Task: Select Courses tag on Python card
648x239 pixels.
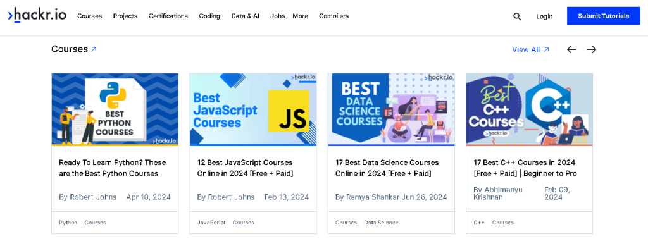Action: point(96,223)
